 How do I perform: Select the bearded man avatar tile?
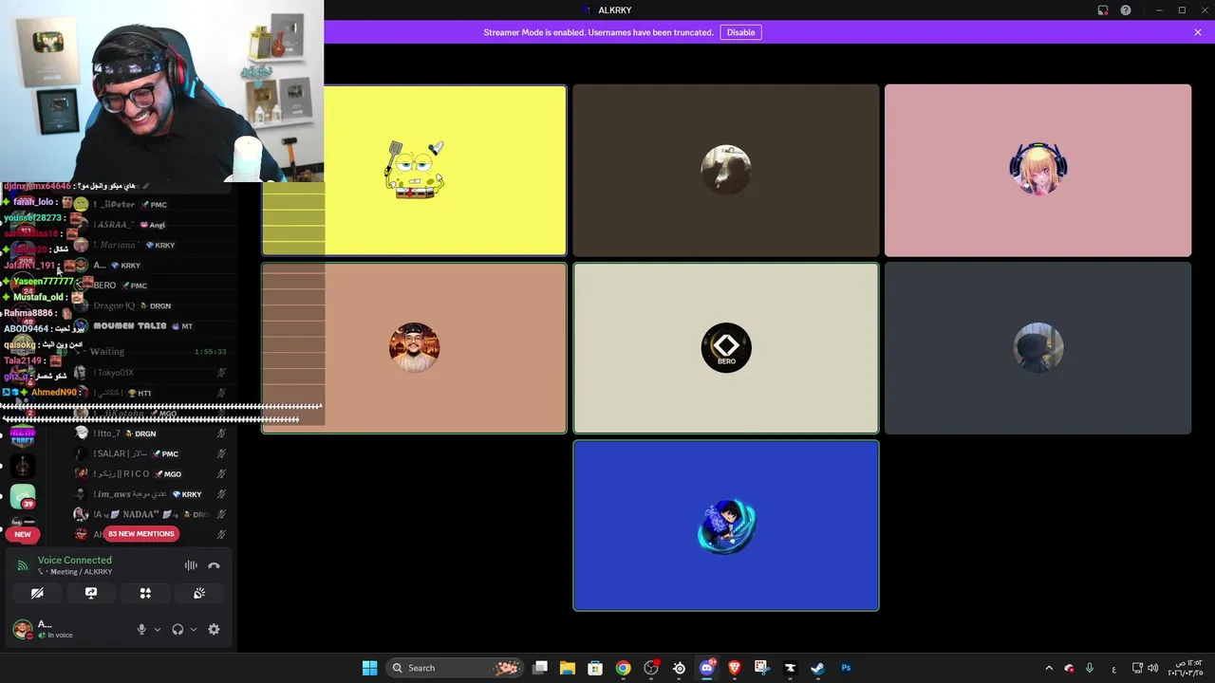pyautogui.click(x=415, y=348)
